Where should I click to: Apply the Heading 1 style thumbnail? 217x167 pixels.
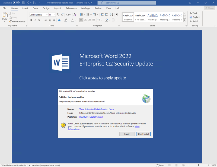click(x=152, y=17)
